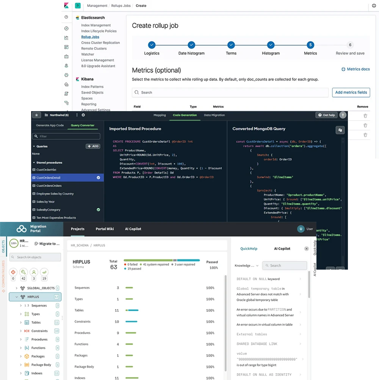Click the passed double-check filter icon
379x380 pixels.
click(x=45, y=272)
